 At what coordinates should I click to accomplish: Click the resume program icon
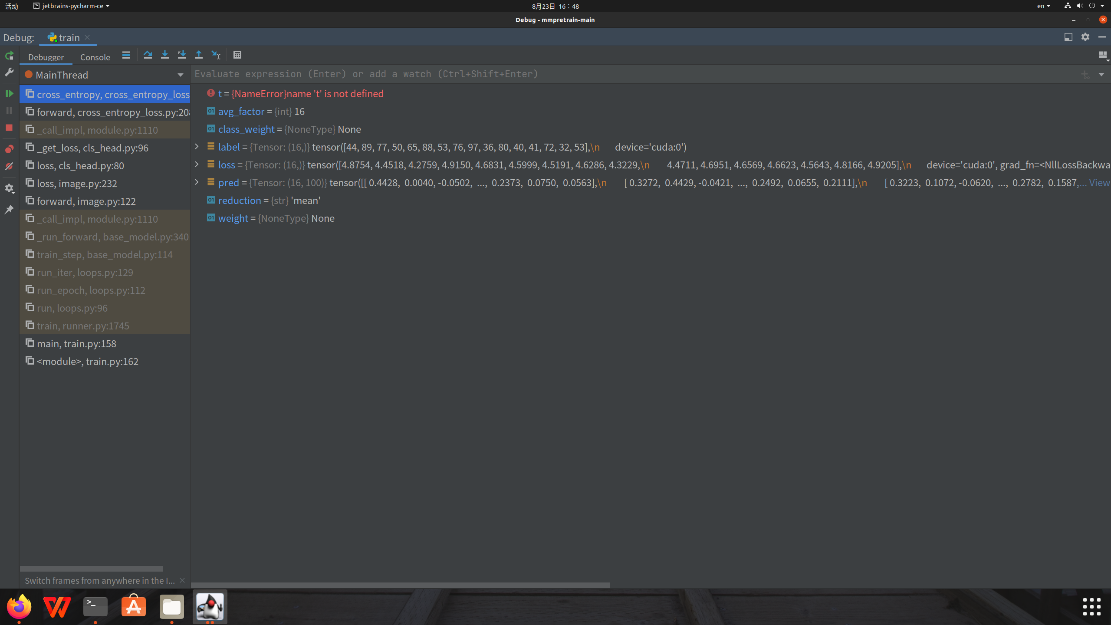(x=9, y=93)
